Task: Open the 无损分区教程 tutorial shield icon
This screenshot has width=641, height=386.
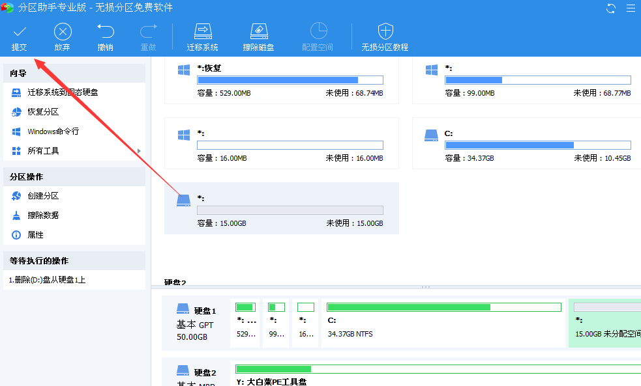Action: (385, 31)
